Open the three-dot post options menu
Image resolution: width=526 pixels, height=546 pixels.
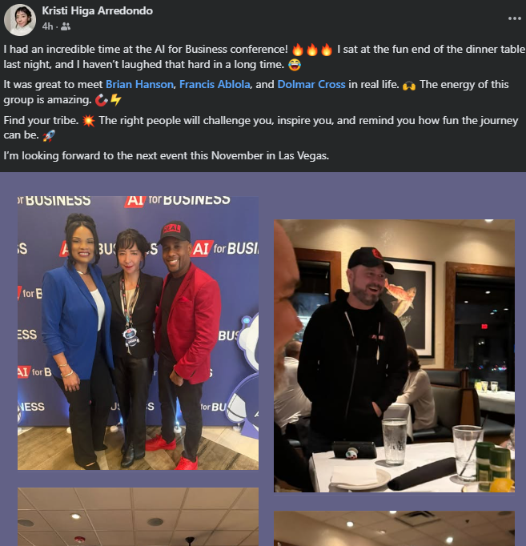tap(514, 18)
